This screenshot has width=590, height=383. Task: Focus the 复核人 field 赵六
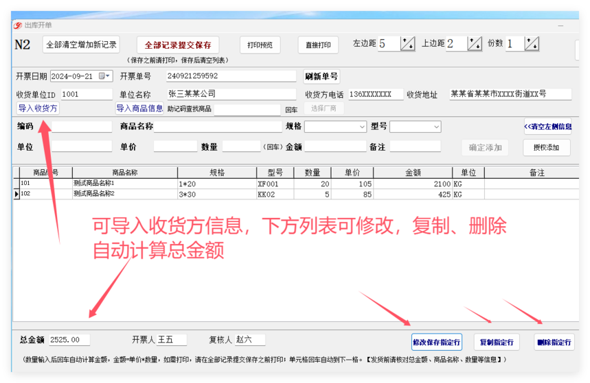pyautogui.click(x=250, y=340)
